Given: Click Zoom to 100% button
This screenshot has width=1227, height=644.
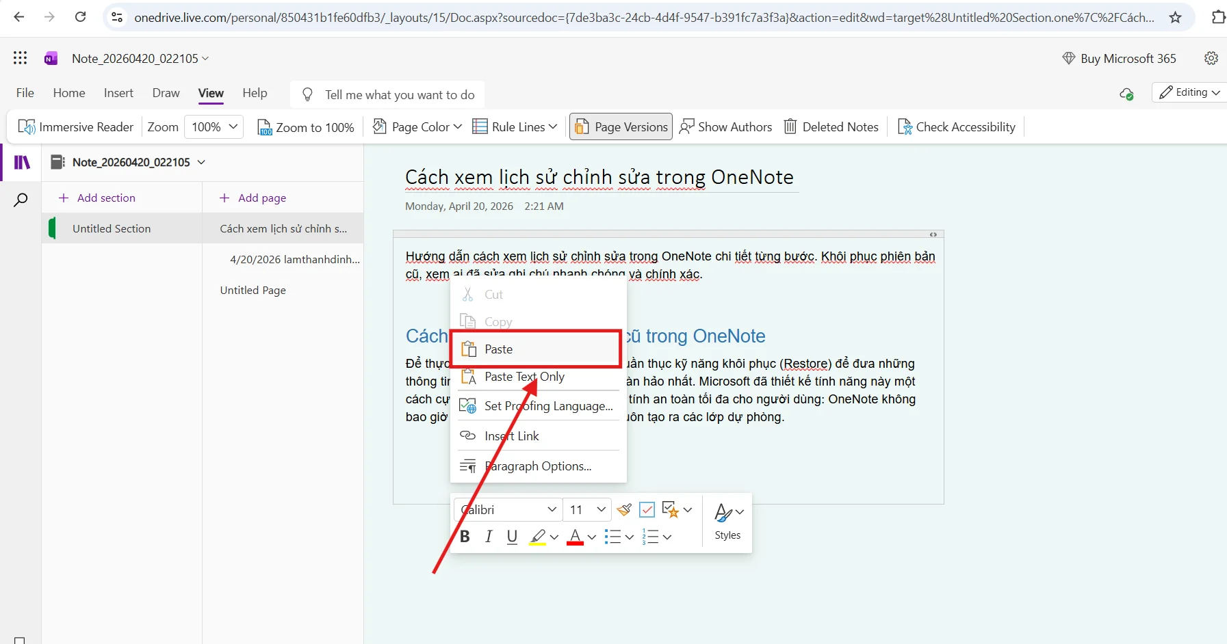Looking at the screenshot, I should [x=306, y=126].
